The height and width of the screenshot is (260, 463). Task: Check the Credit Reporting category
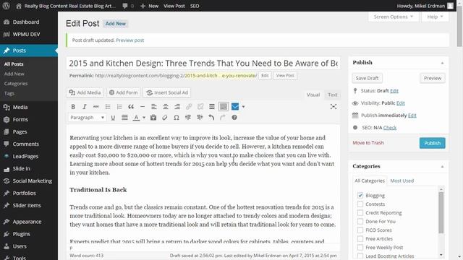360,212
